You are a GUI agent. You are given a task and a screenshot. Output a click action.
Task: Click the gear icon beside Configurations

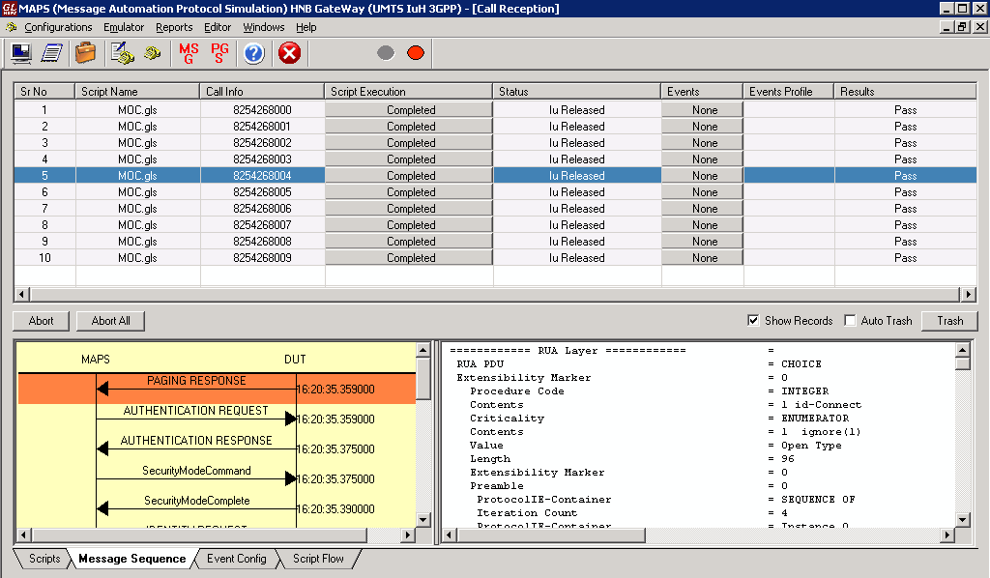tap(12, 27)
